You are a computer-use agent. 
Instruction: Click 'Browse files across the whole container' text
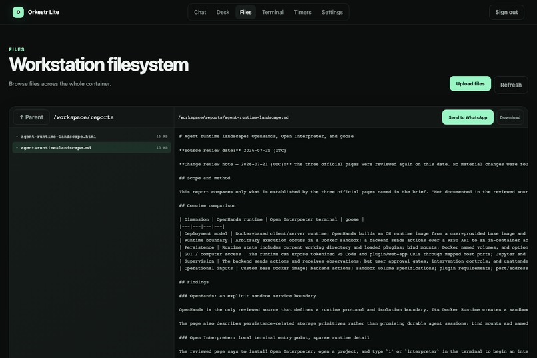tap(60, 83)
